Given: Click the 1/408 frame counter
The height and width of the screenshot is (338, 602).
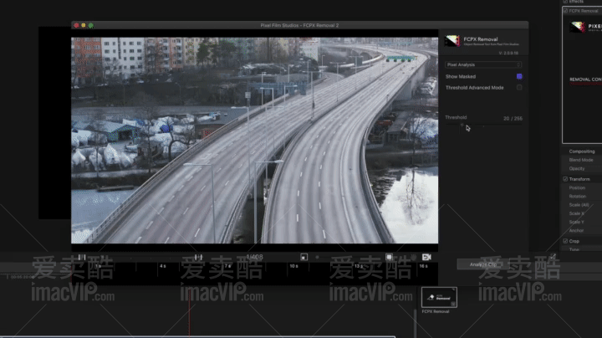Looking at the screenshot, I should [254, 257].
